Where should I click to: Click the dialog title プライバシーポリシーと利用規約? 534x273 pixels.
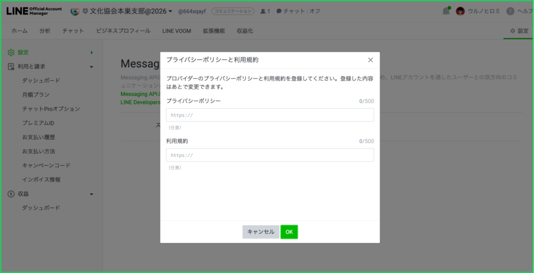[x=212, y=60]
